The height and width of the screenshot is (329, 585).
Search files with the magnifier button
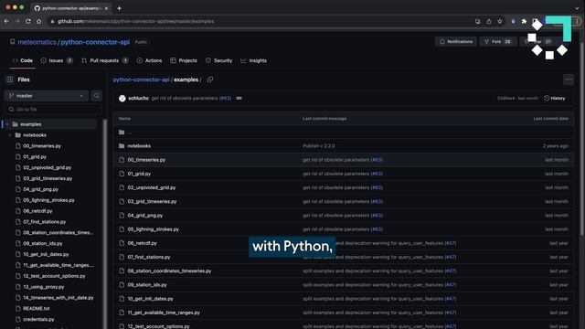96,96
